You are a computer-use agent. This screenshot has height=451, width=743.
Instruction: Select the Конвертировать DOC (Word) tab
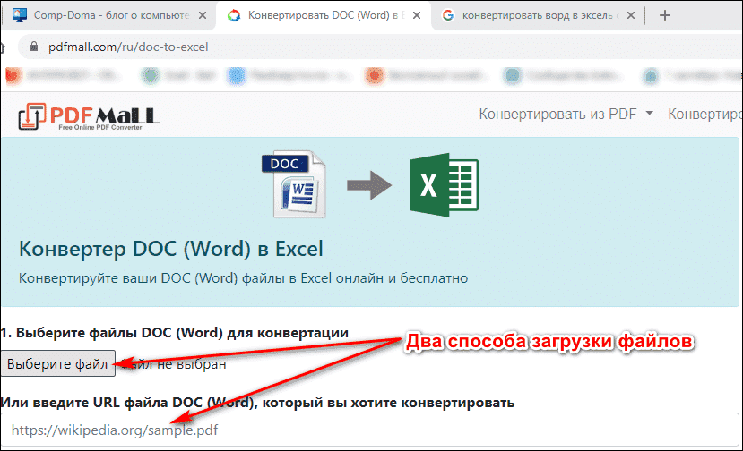coord(324,15)
